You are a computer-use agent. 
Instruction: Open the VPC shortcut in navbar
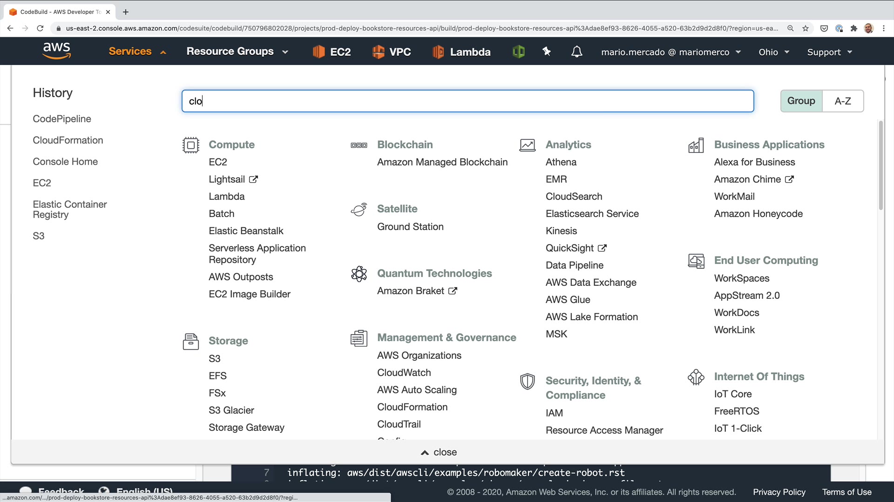click(392, 52)
